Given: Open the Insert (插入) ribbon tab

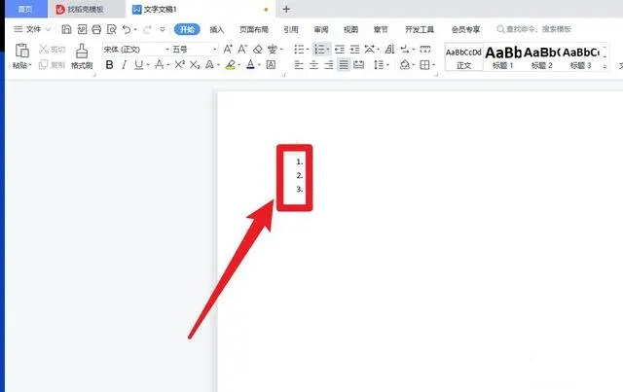Looking at the screenshot, I should pyautogui.click(x=217, y=29).
